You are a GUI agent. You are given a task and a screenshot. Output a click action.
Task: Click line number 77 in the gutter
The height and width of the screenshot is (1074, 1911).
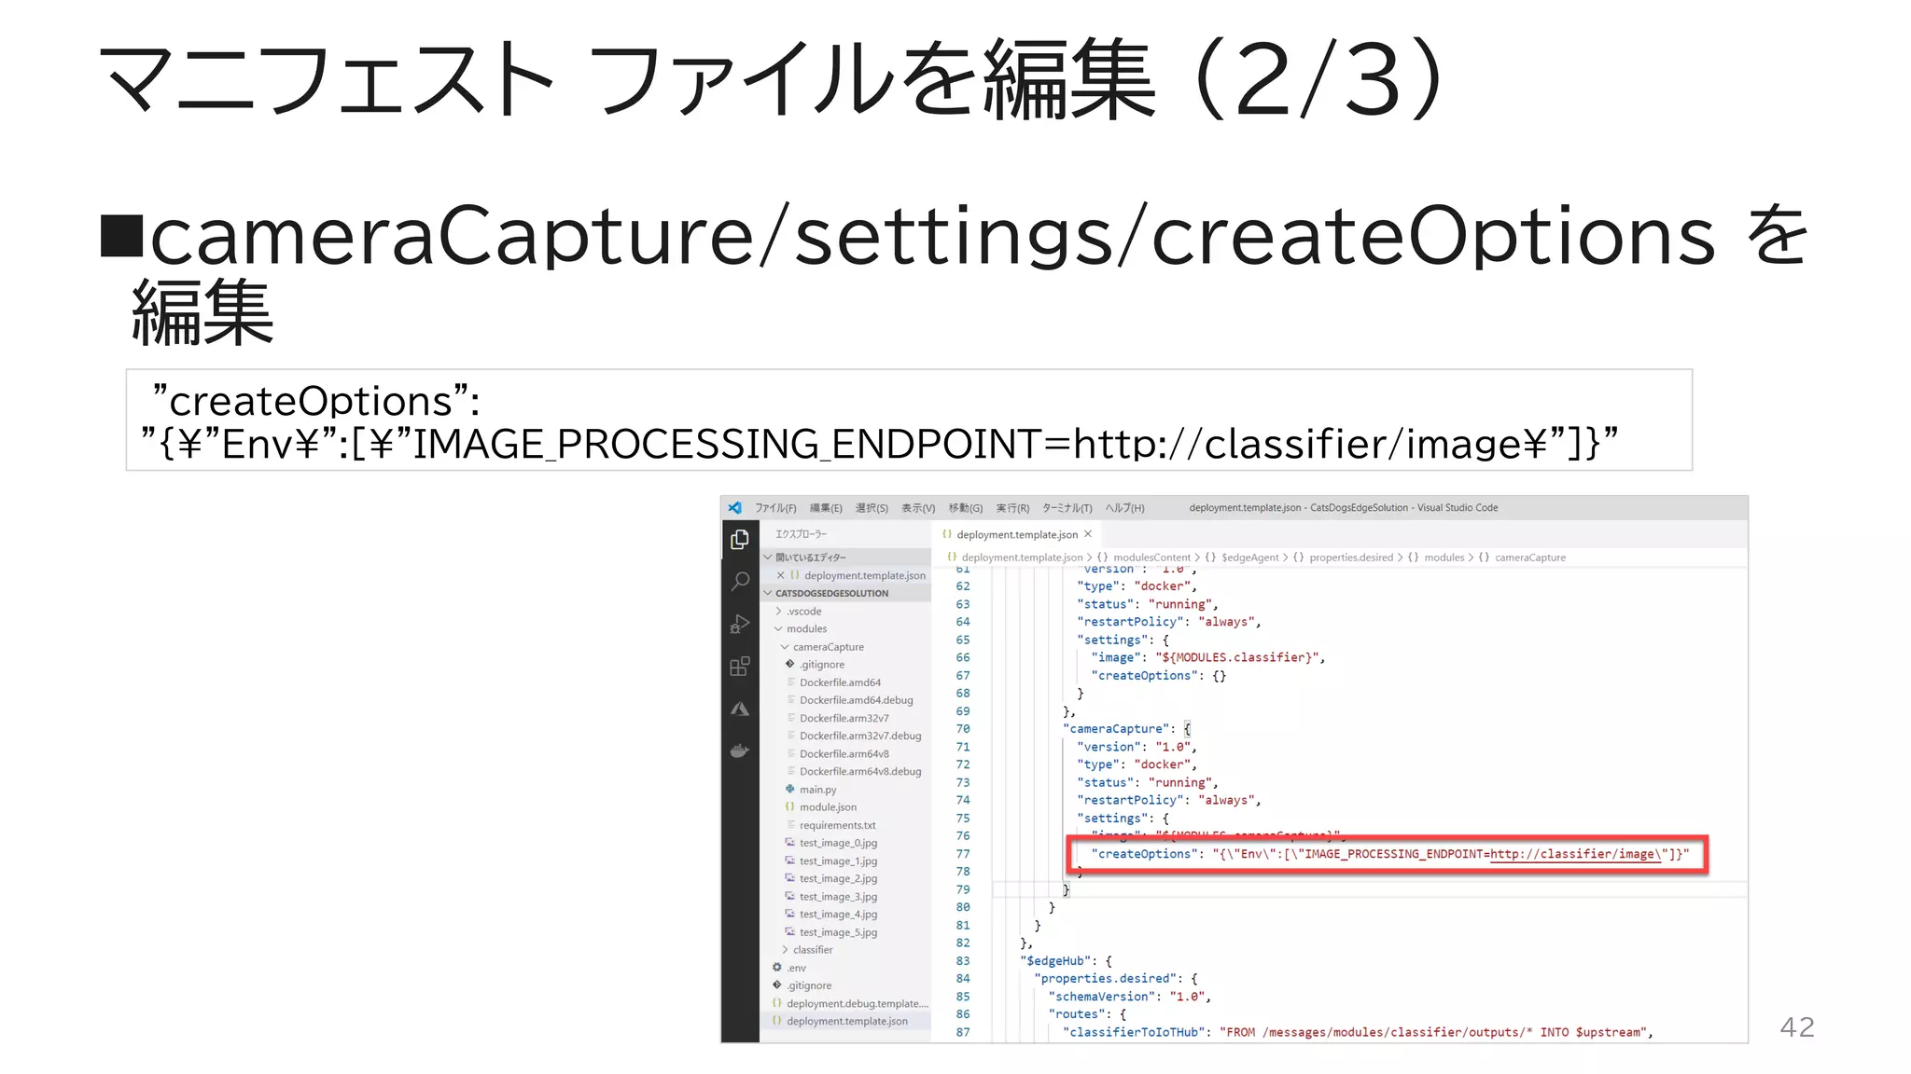point(963,854)
